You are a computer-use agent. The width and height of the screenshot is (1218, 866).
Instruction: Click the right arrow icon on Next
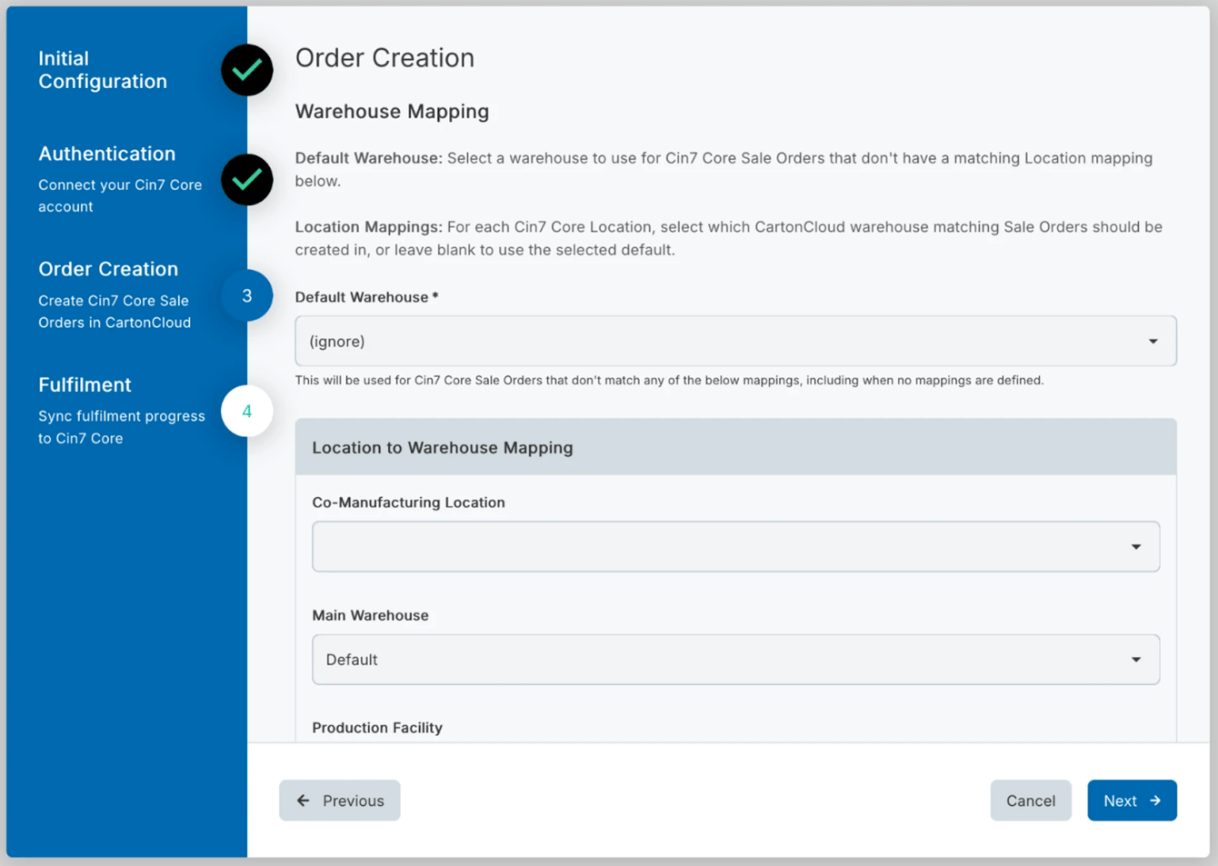[1155, 801]
